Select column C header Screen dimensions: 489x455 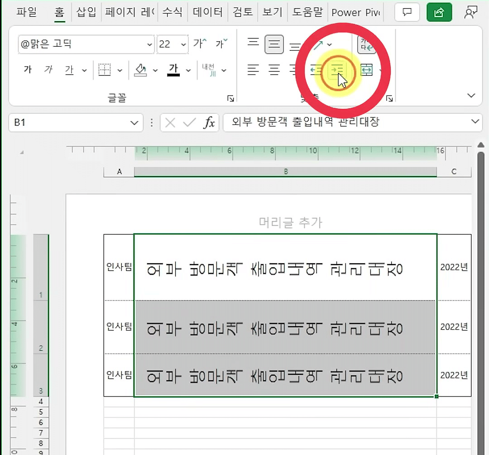click(x=454, y=172)
